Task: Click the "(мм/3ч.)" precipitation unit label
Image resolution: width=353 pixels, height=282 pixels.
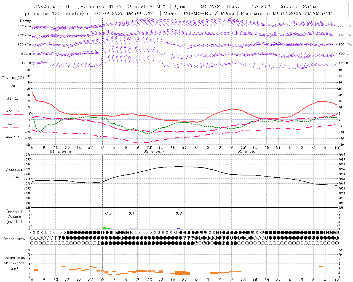Action: coord(14,211)
